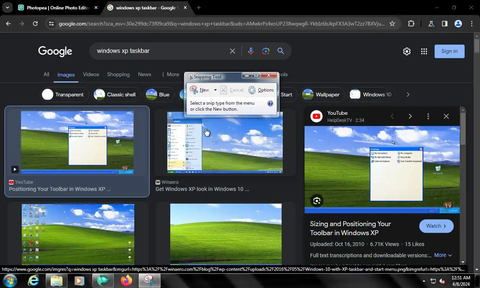480x288 pixels.
Task: Click the YouTube result thumbnail
Action: [x=77, y=142]
